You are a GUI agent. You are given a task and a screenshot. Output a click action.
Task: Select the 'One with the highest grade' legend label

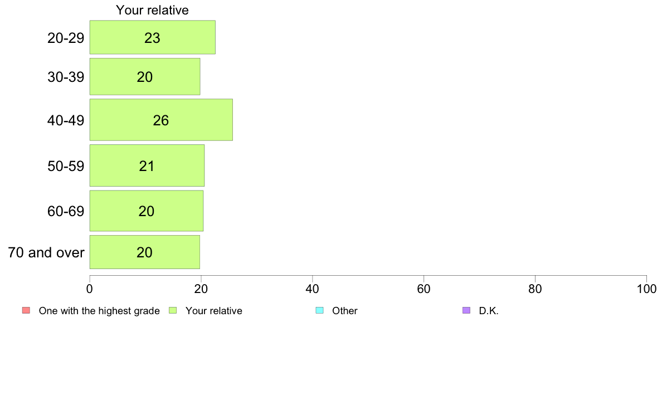coord(99,311)
